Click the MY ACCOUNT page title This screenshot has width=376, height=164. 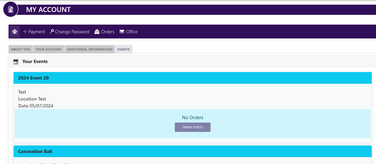(48, 10)
